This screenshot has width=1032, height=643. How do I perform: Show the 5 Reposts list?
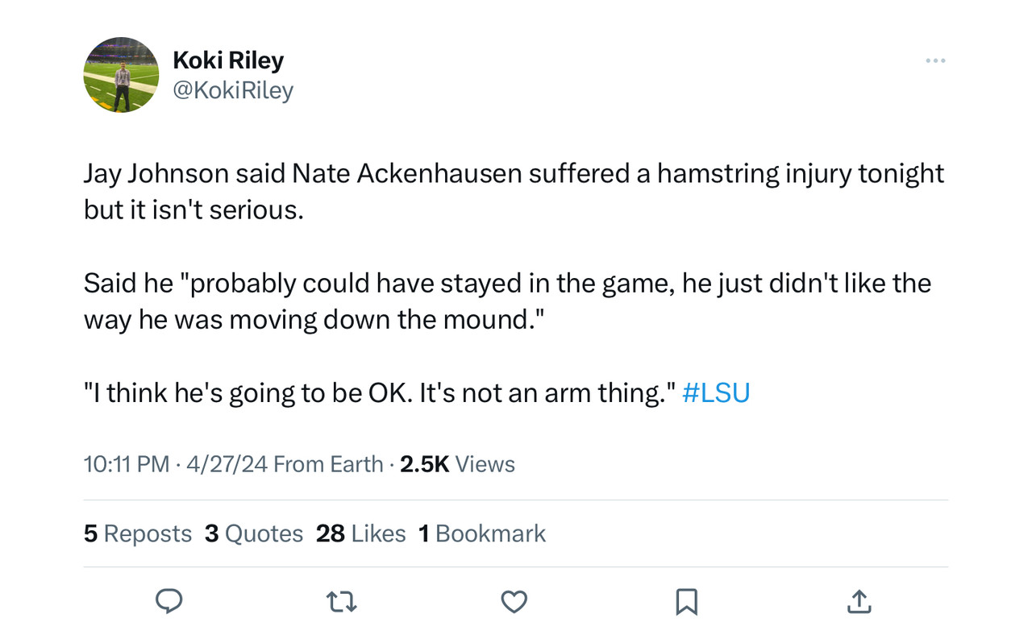[x=138, y=533]
